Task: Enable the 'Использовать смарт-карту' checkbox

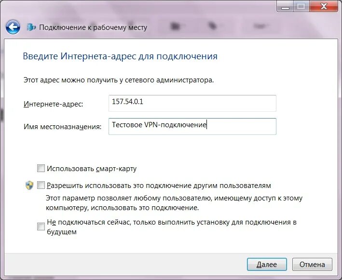Action: point(41,168)
